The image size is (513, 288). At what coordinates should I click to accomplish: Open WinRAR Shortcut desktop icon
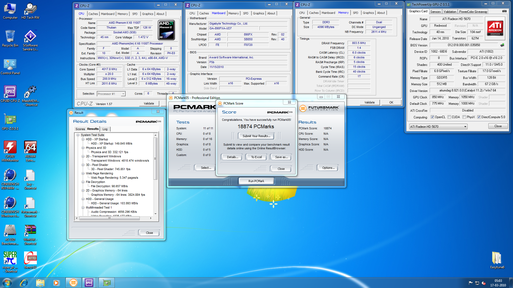click(30, 235)
